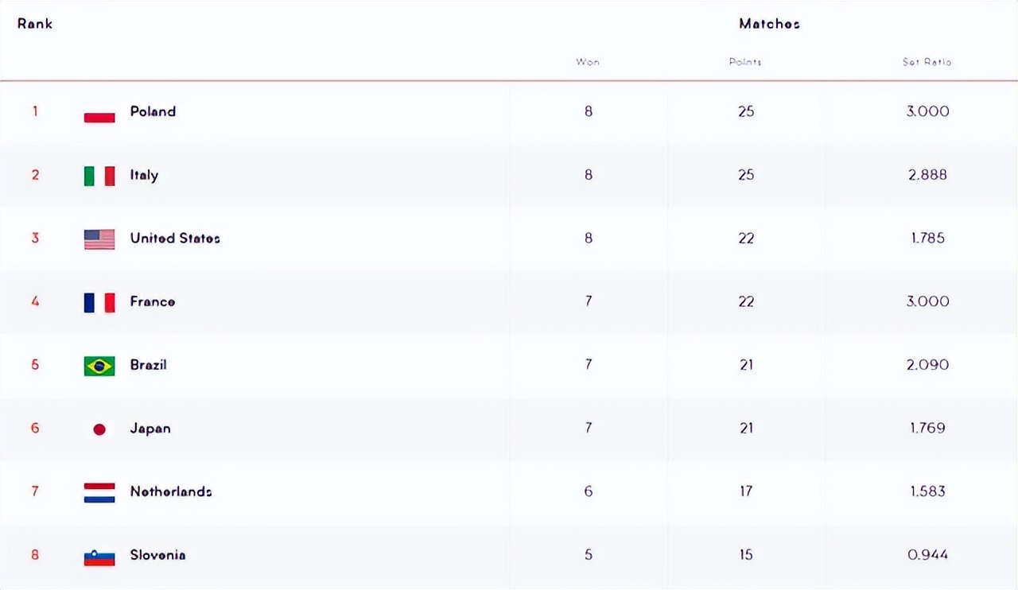Select United States' rank number 3
This screenshot has height=590, width=1018.
click(x=35, y=238)
